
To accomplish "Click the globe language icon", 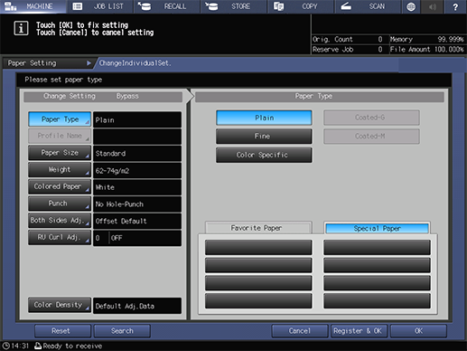I will [411, 6].
